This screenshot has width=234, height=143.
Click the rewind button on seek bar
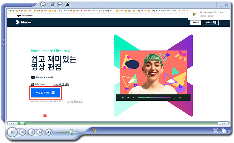[13, 123]
